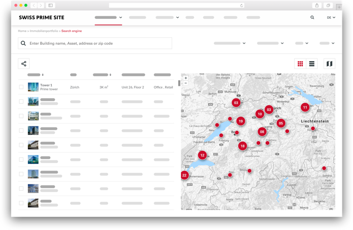Click the 3K m² area cell in first row
This screenshot has height=230, width=353.
(104, 87)
